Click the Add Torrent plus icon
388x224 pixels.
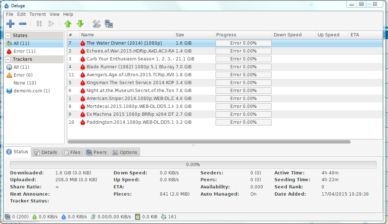point(10,24)
